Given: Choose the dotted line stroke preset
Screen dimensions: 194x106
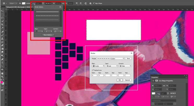Looking at the screenshot, I should [47, 20].
